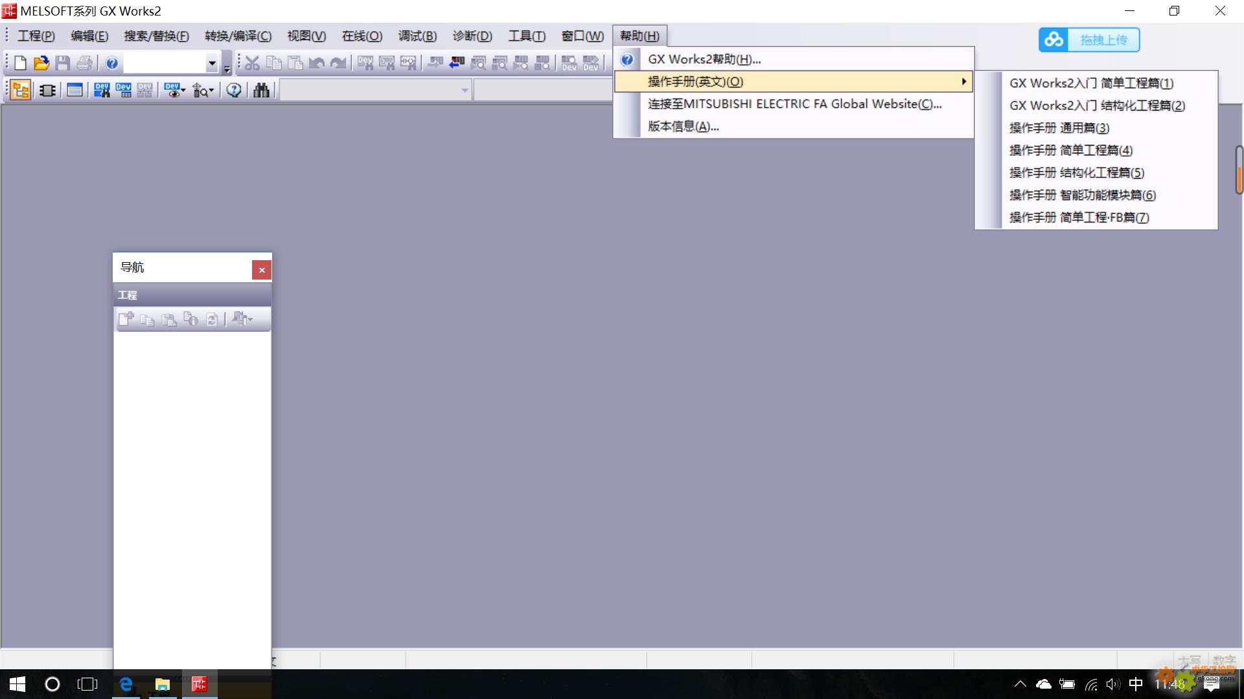The image size is (1244, 699).
Task: Open the 调试(B) menu
Action: point(417,36)
